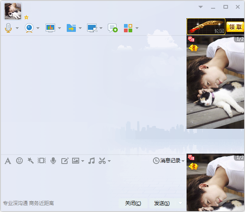The height and width of the screenshot is (212, 245).
Task: Expand 消息记录 dropdown arrow
Action: 183,161
